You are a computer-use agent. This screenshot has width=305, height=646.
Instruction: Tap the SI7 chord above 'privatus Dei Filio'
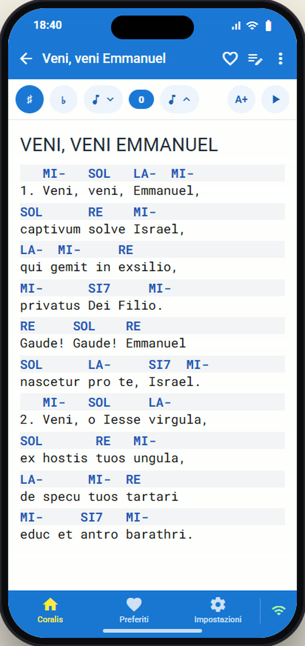coord(99,288)
